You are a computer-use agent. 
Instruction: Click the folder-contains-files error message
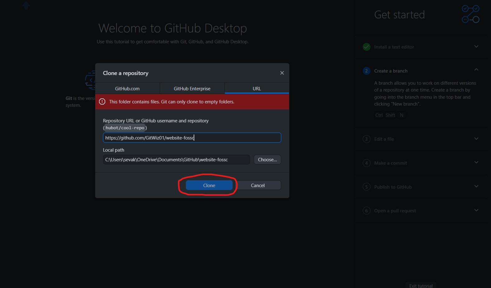pyautogui.click(x=172, y=102)
